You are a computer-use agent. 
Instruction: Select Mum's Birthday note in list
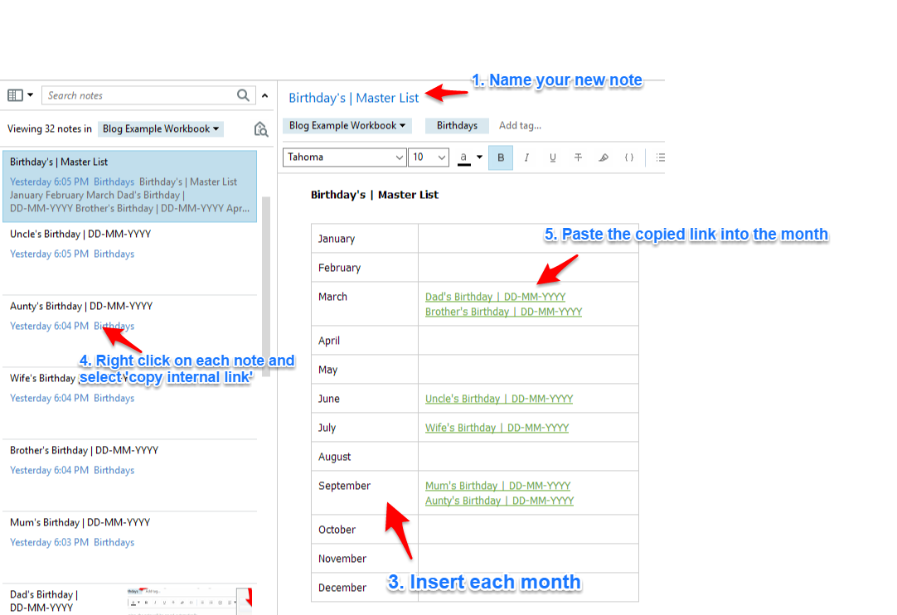click(130, 546)
